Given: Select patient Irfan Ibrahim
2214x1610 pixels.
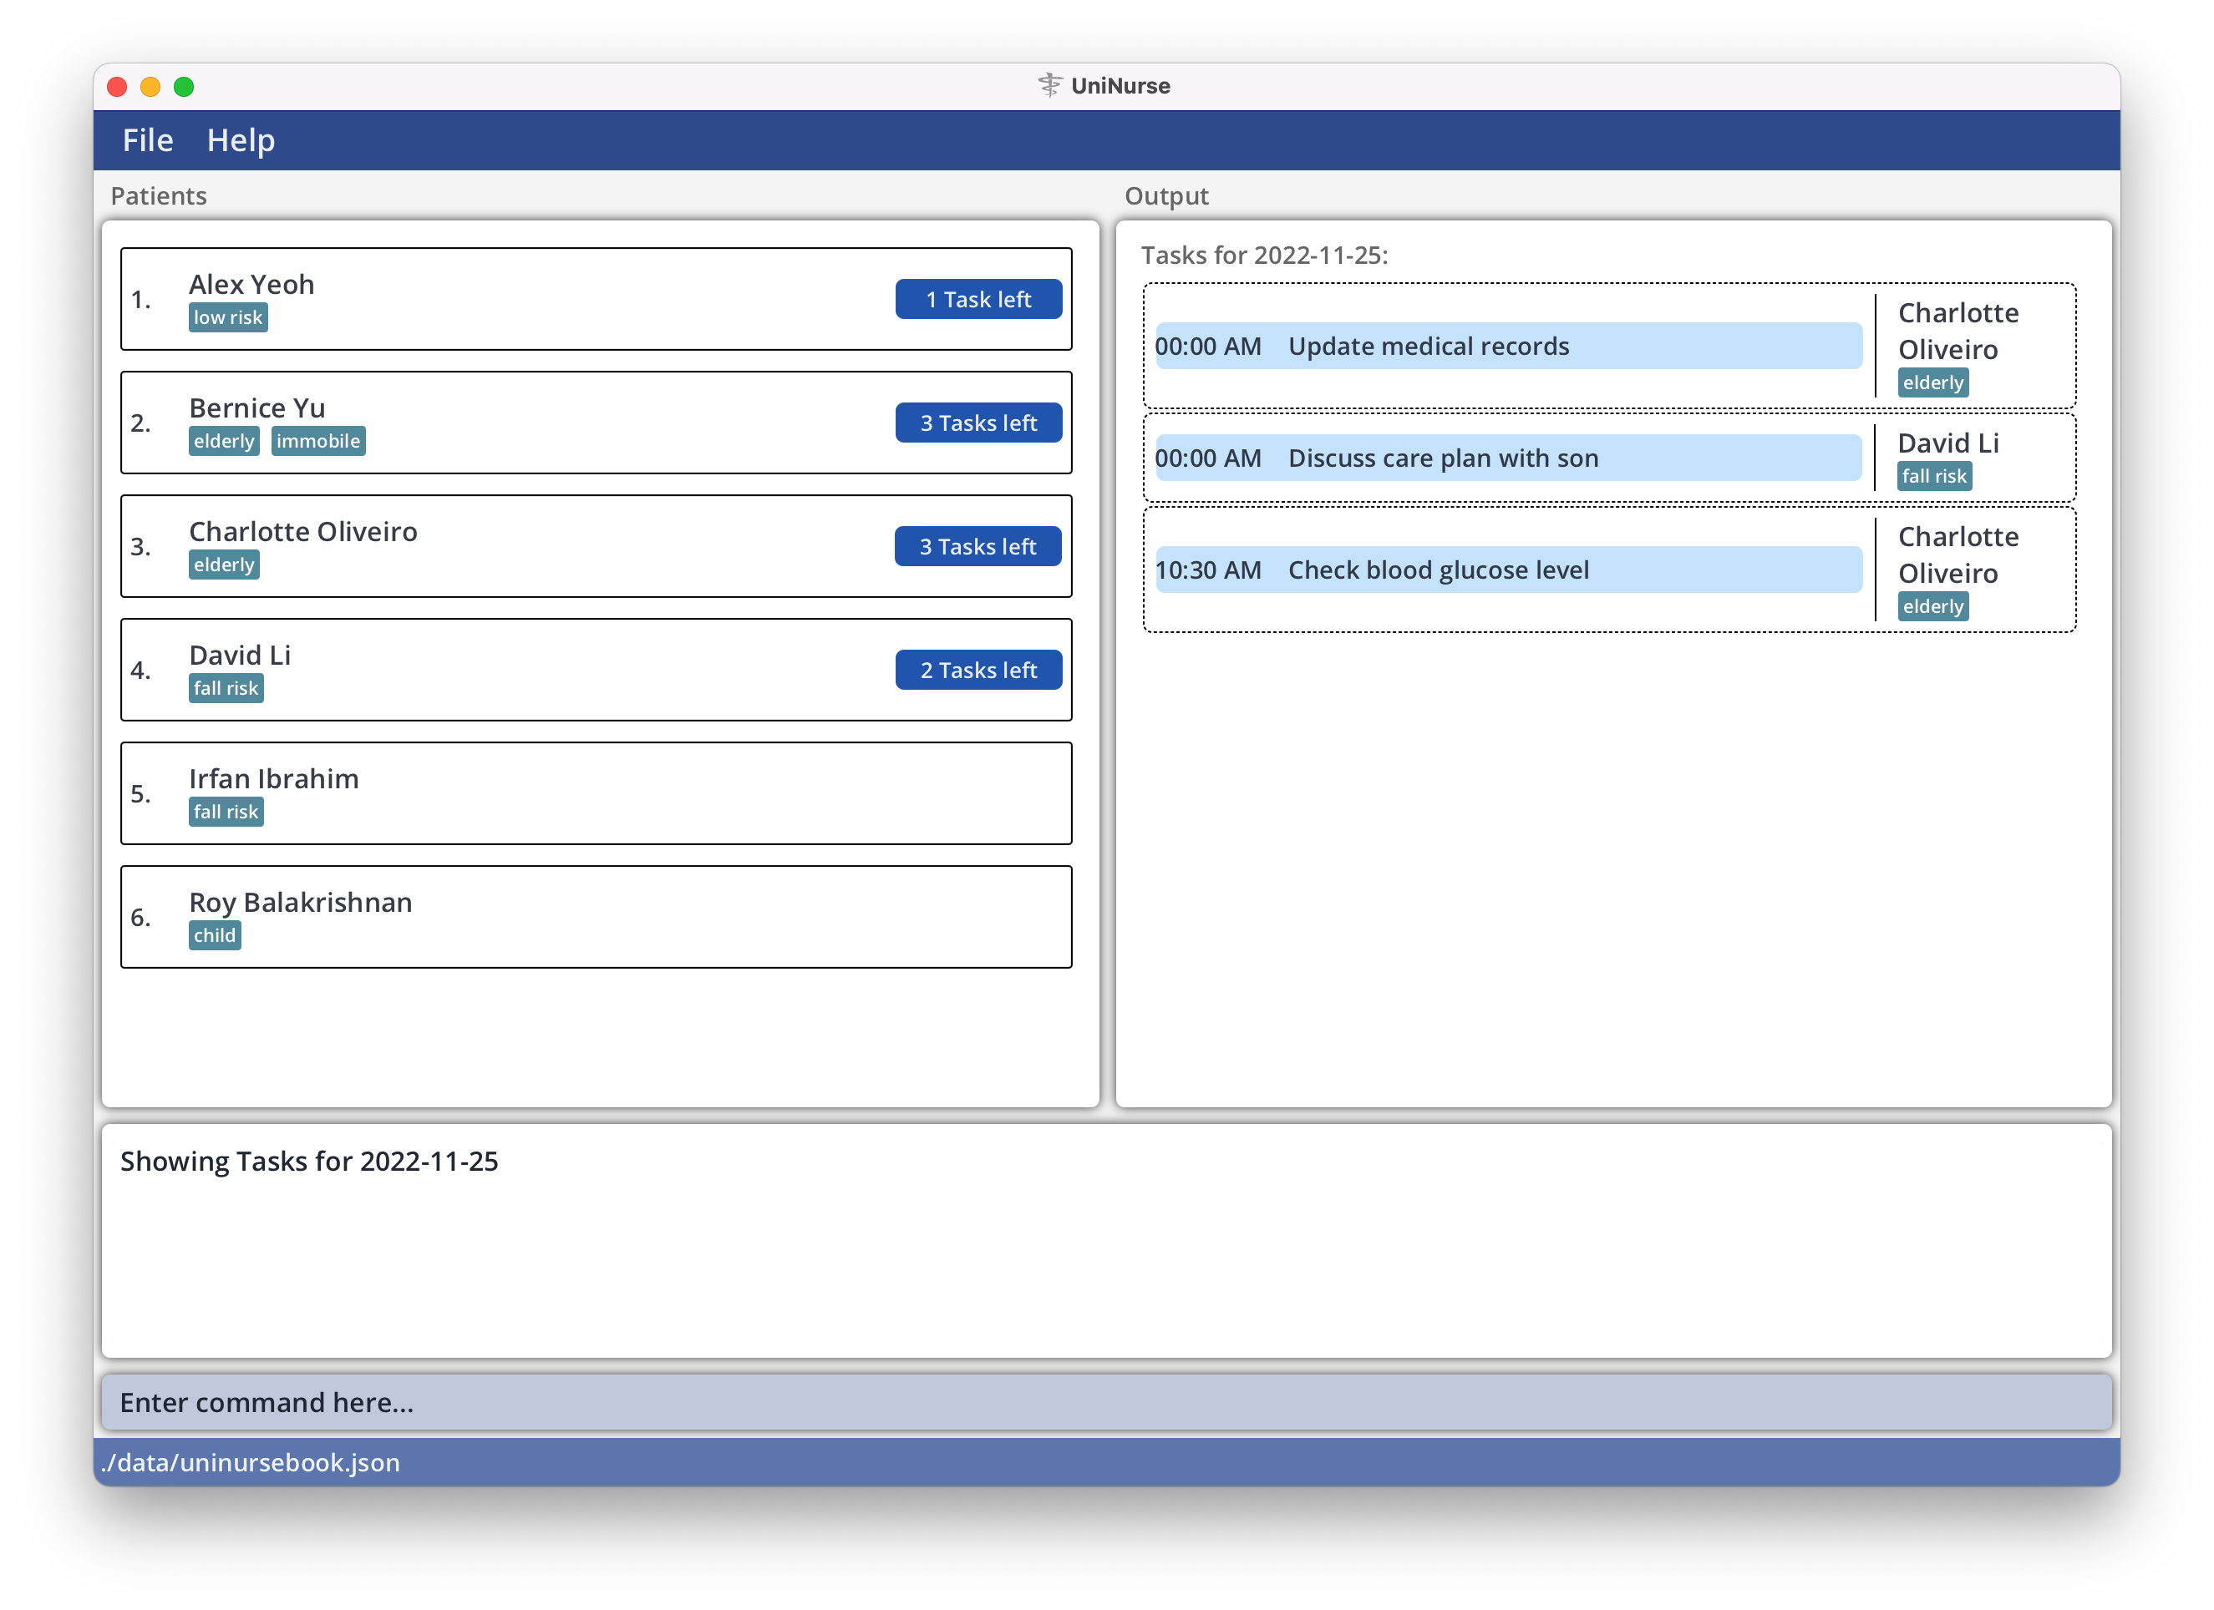Looking at the screenshot, I should [x=596, y=793].
